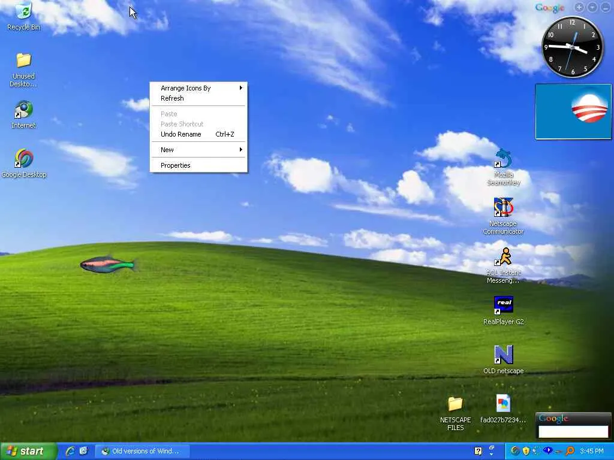Switch to Old versions of Wind... taskbar window
Viewport: 614px width, 460px height.
143,452
